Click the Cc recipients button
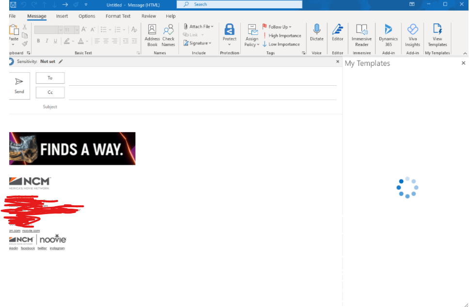The height and width of the screenshot is (307, 470). (x=50, y=92)
